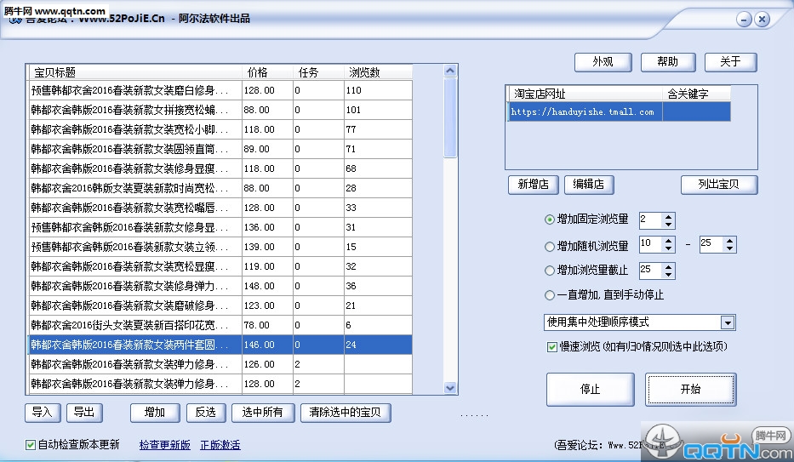Open the 检查更新版 link
Screen dimensions: 794x462
(x=164, y=445)
